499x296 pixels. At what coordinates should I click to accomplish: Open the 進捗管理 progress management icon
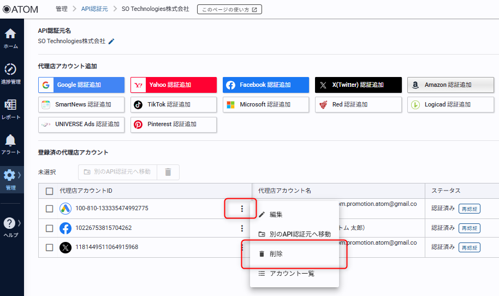pyautogui.click(x=10, y=72)
